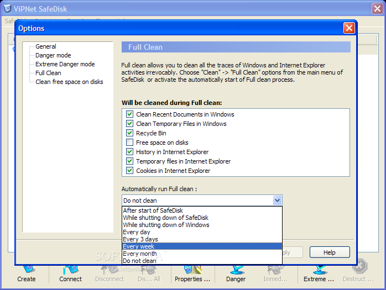This screenshot has width=386, height=290.
Task: Click Properties in SafeDisk toolbar
Action: tap(192, 275)
